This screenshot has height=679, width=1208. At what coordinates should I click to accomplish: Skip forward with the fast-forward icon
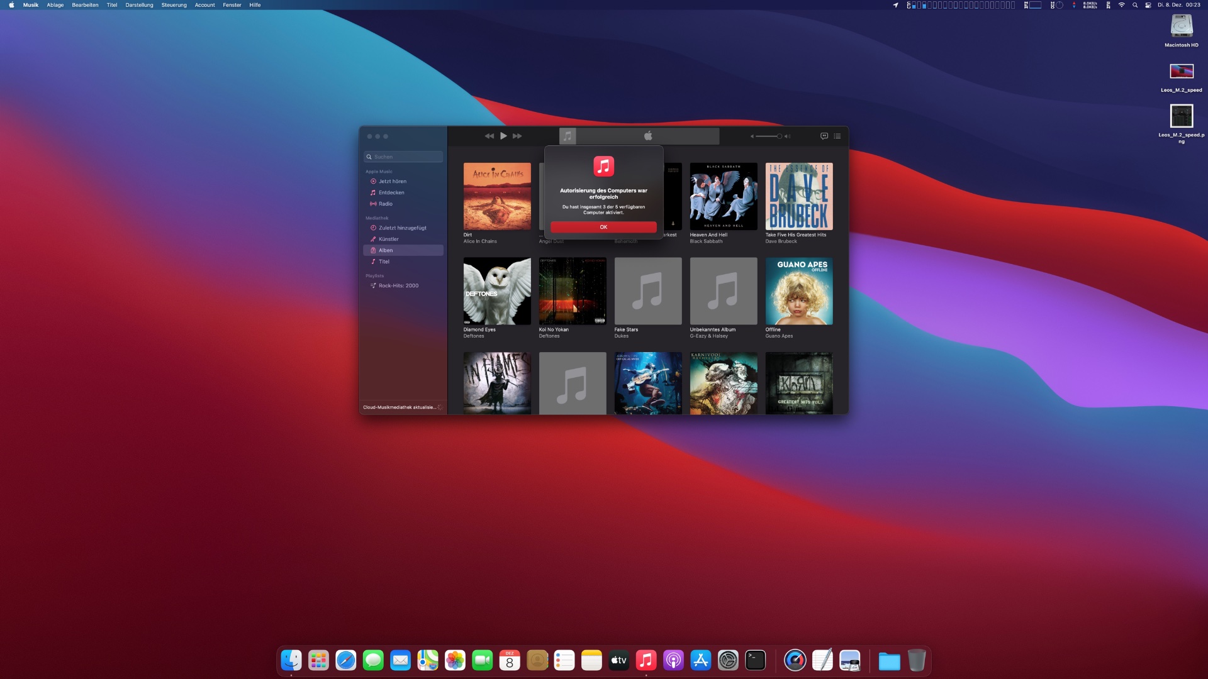(x=517, y=136)
